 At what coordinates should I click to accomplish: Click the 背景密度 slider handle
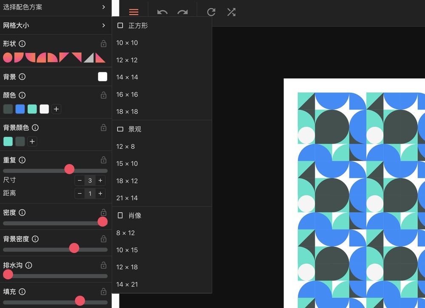[74, 248]
